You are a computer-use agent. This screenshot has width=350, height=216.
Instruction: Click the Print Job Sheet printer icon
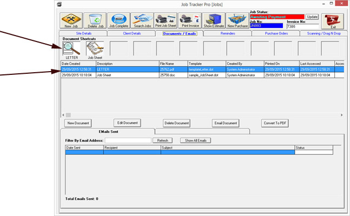(166, 20)
